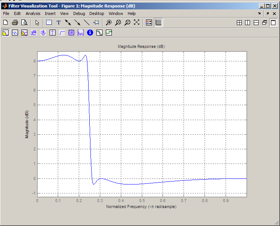280x226 pixels.
Task: Open Filter Information (blue i icon)
Action: point(90,33)
